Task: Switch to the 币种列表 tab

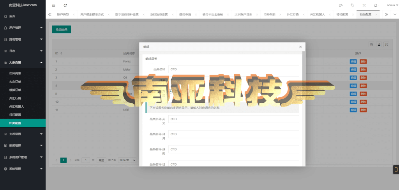Action: (270, 15)
